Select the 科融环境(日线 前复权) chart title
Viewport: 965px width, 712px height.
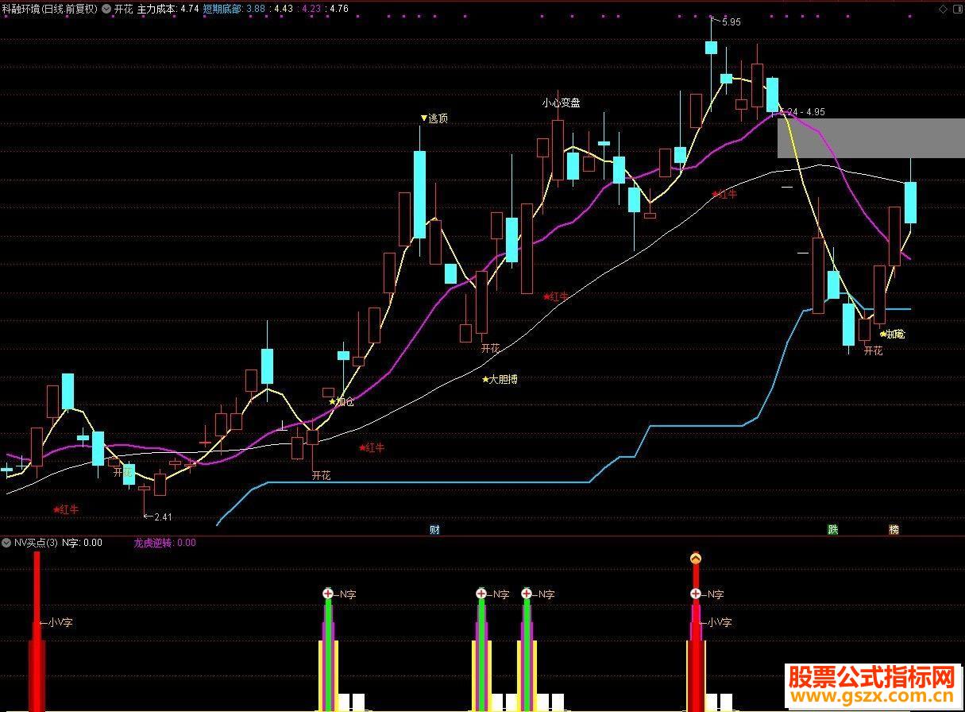(50, 10)
